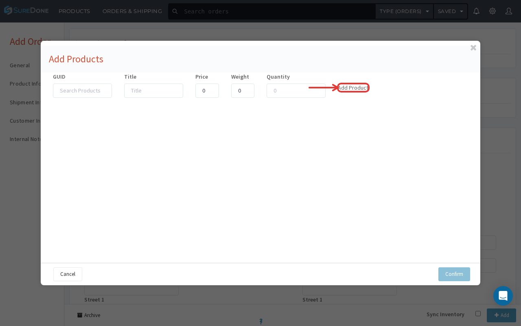
Task: Close the Add Products dialog
Action: click(x=473, y=48)
